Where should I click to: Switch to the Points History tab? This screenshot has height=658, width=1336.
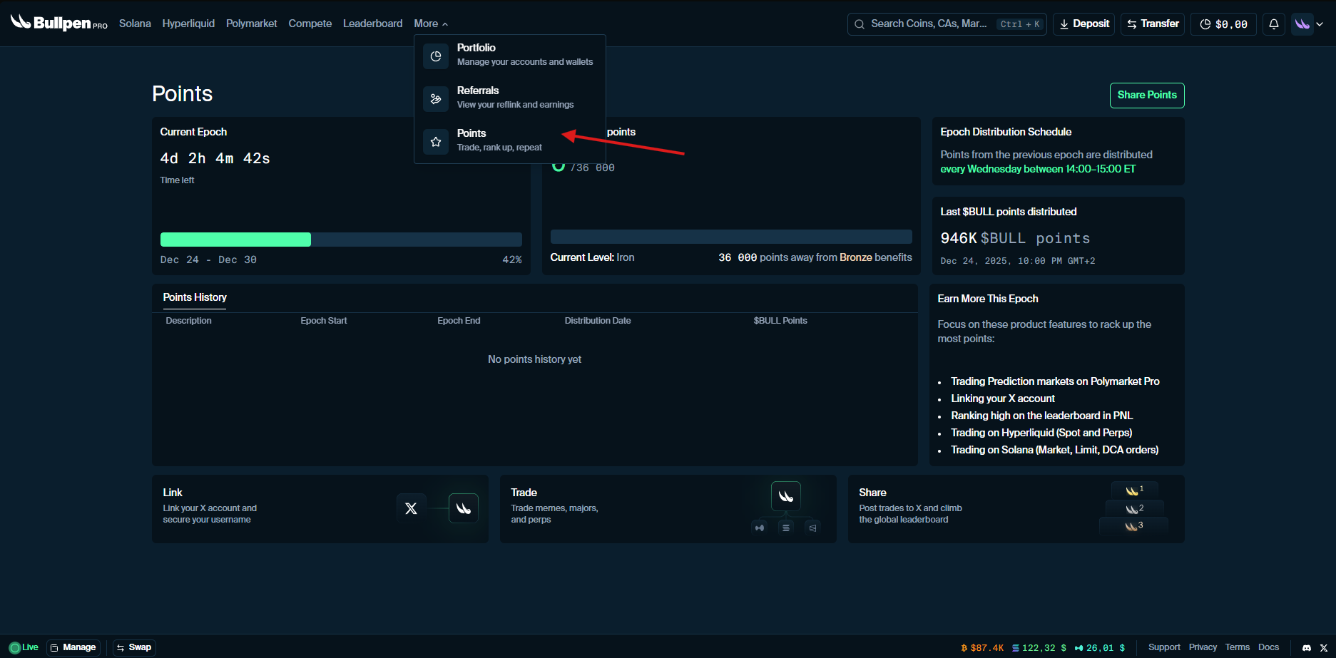click(x=195, y=297)
